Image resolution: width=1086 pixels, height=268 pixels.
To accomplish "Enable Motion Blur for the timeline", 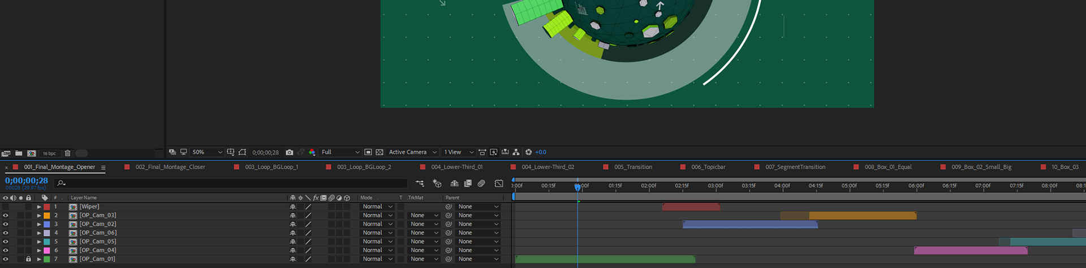I will pyautogui.click(x=481, y=183).
